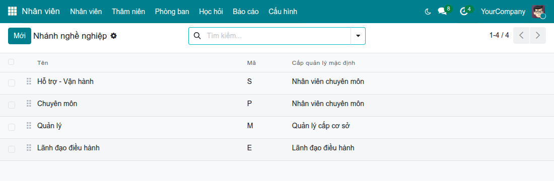
Task: Click code cell P
Action: 249,104
